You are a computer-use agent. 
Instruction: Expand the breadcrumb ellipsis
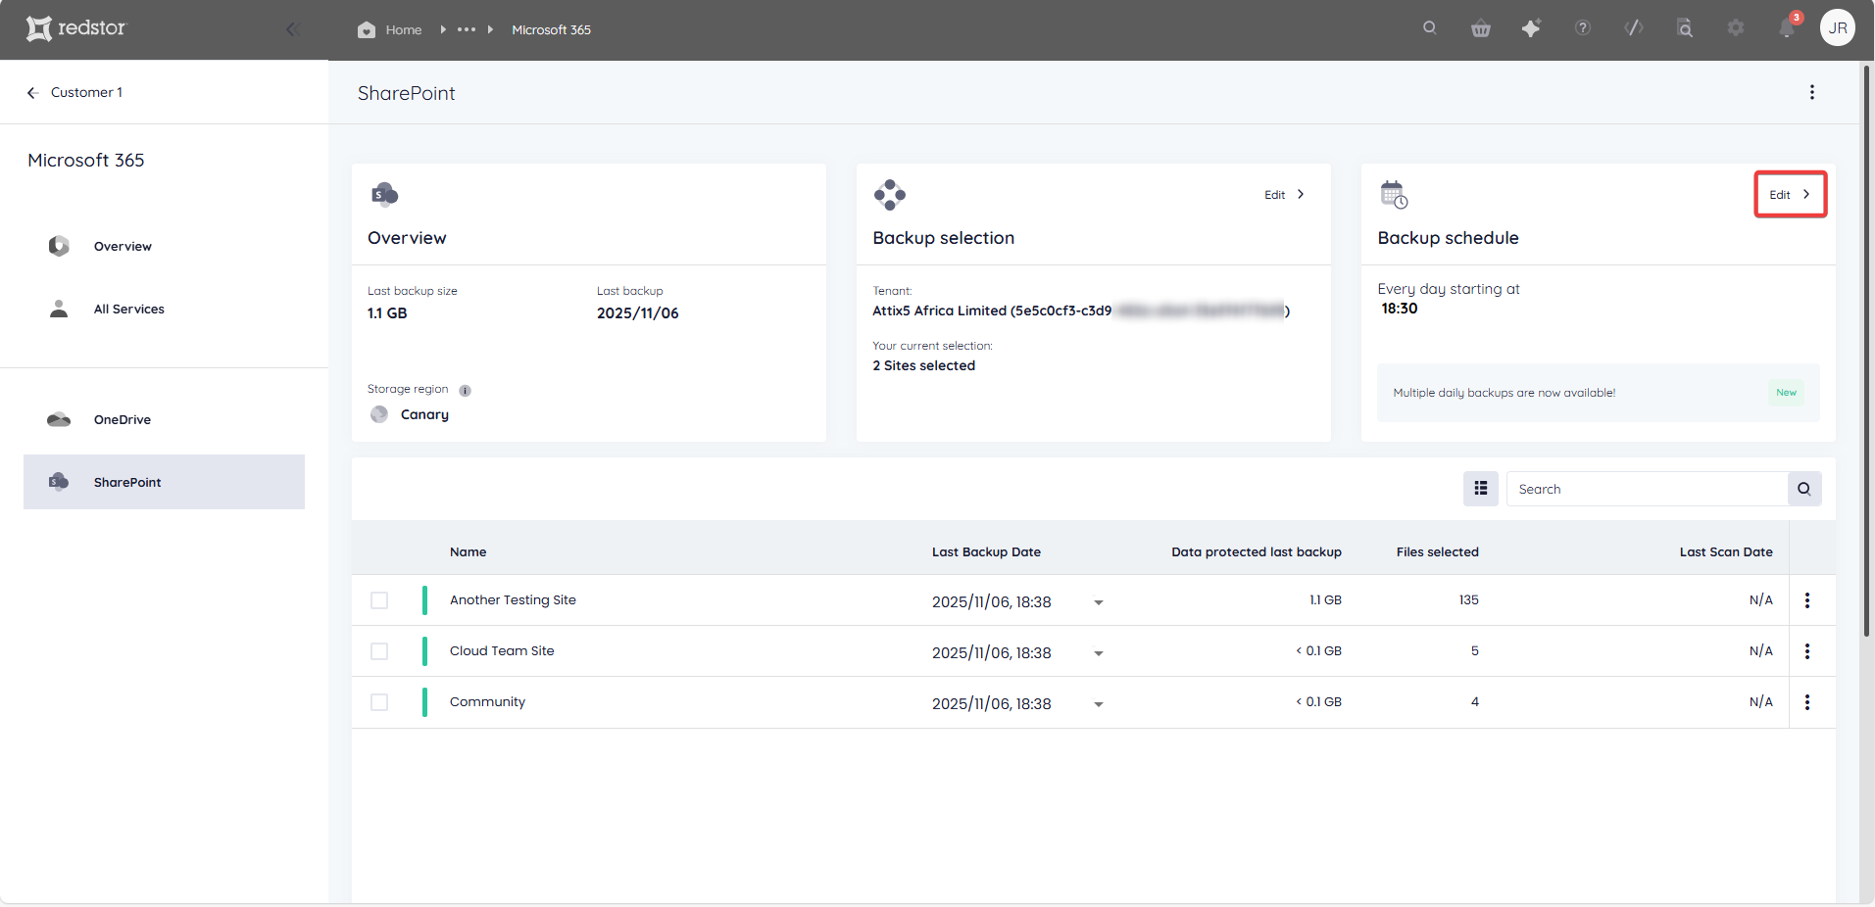(467, 29)
